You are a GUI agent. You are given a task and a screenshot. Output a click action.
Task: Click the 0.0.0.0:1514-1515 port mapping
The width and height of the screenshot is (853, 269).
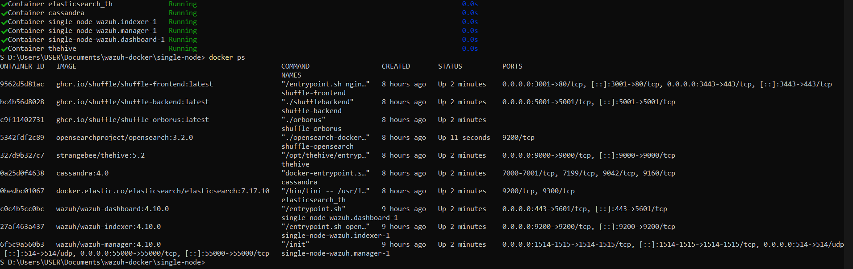coord(567,245)
